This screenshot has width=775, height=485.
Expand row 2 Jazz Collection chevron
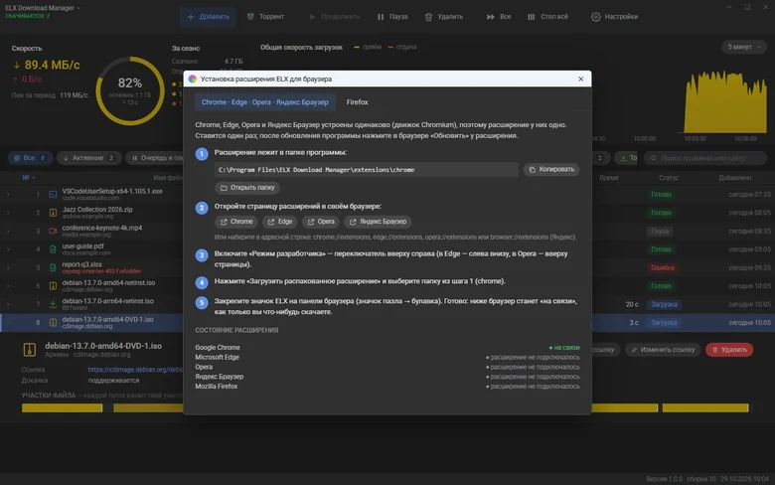click(8, 213)
